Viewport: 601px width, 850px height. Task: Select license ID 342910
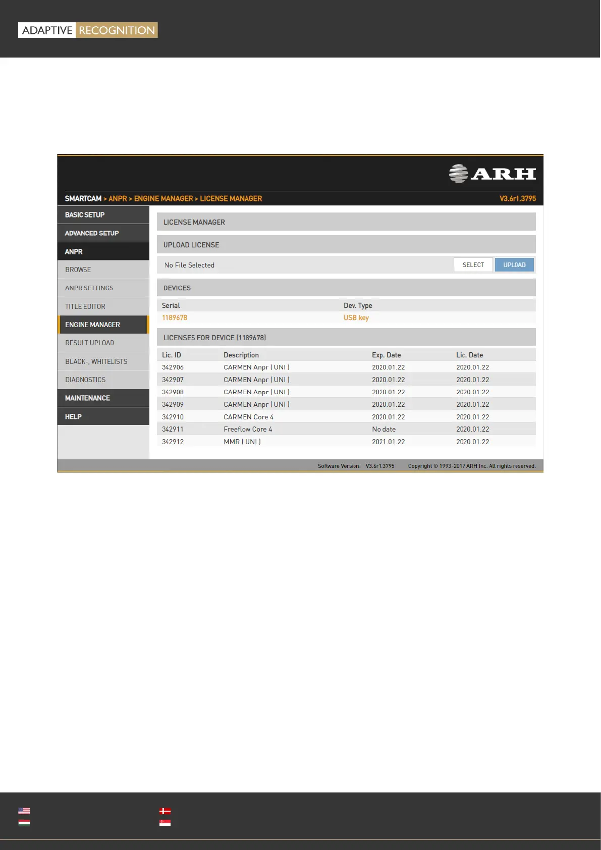point(173,417)
